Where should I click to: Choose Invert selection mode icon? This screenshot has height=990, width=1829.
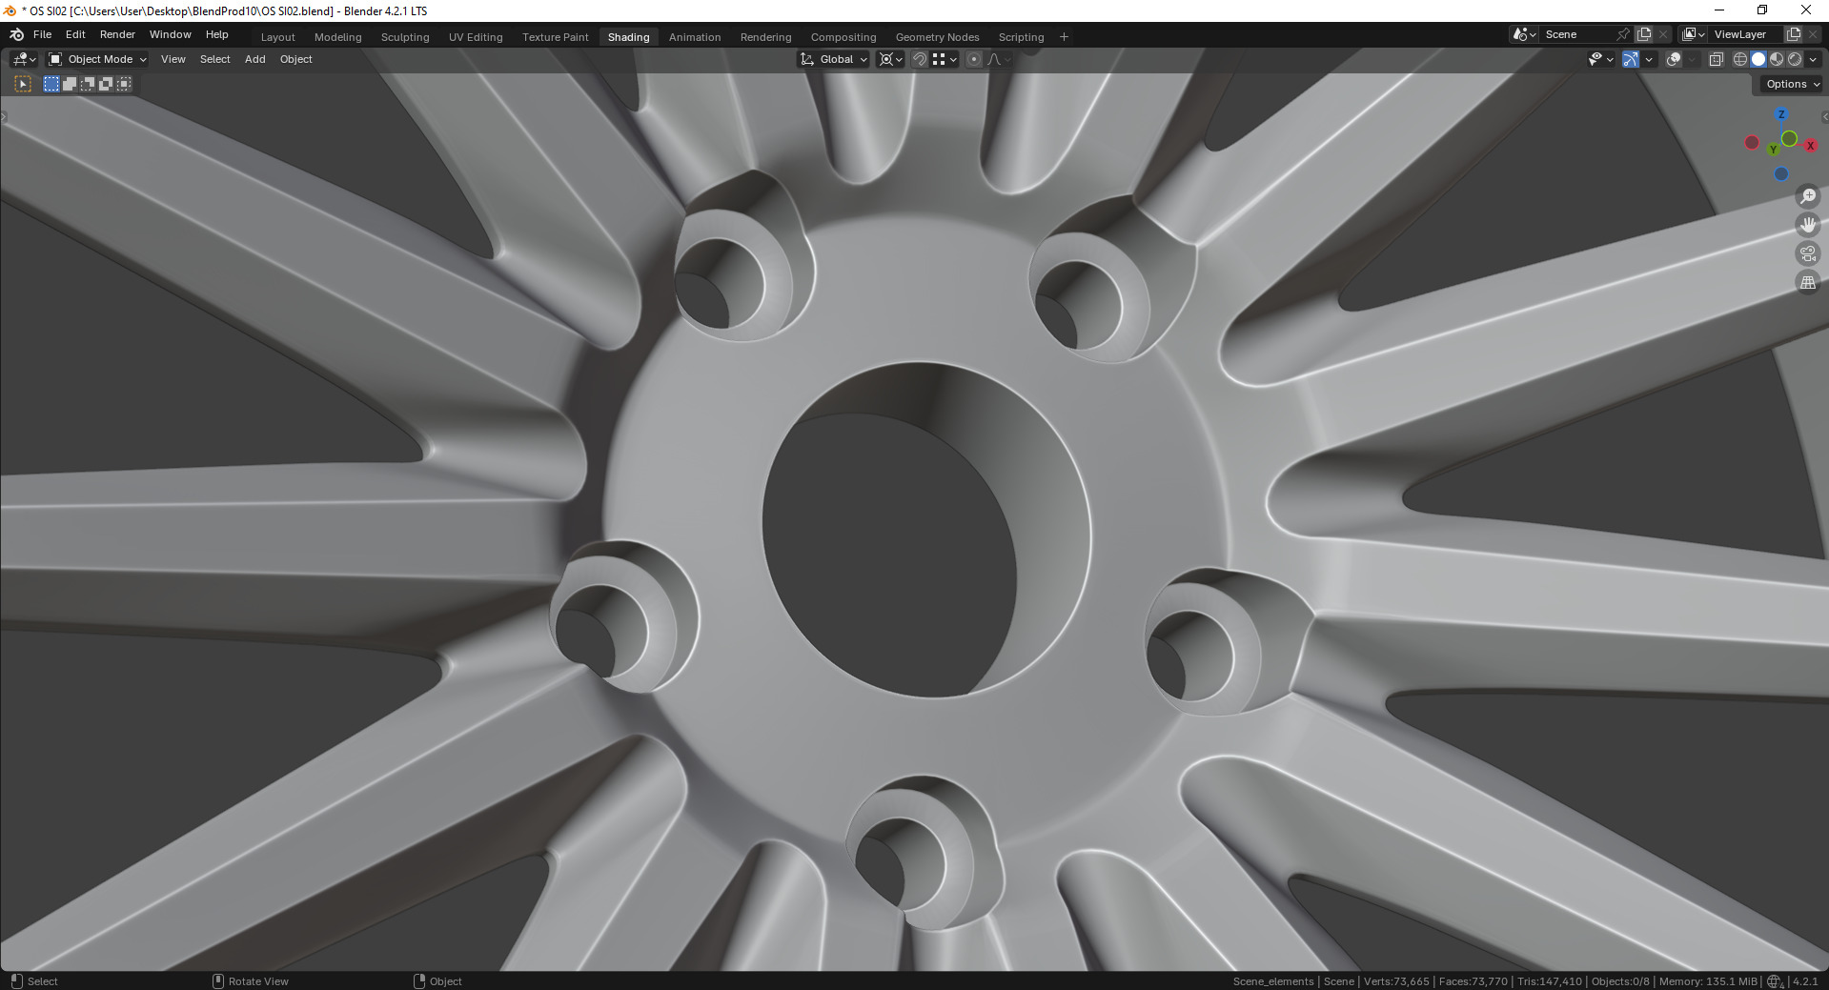(x=106, y=84)
